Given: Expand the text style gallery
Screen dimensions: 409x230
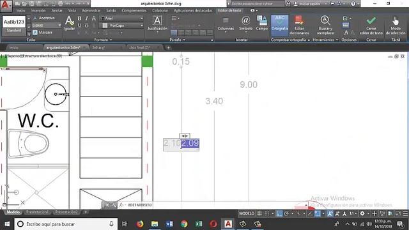Looking at the screenshot, I should (29, 33).
